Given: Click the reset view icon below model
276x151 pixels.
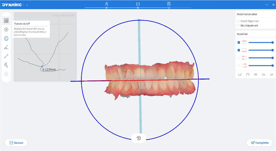Looking at the screenshot, I should 138,138.
